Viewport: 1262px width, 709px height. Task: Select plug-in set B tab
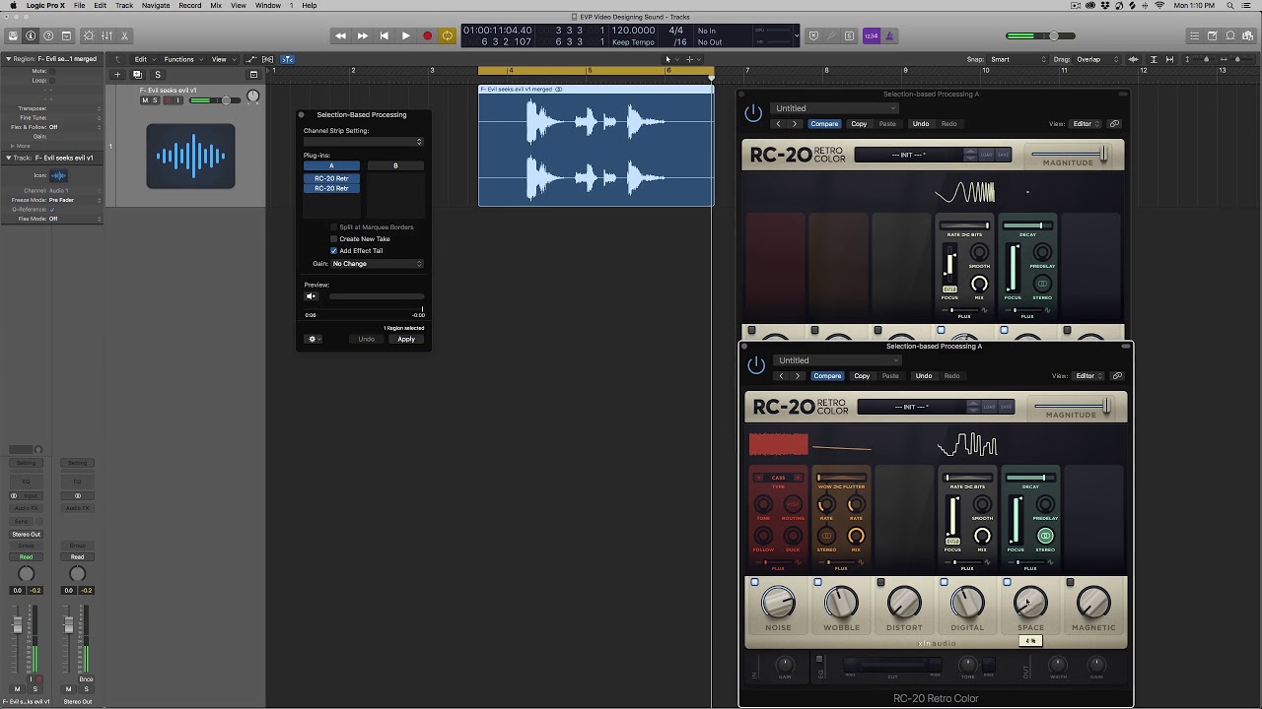395,165
